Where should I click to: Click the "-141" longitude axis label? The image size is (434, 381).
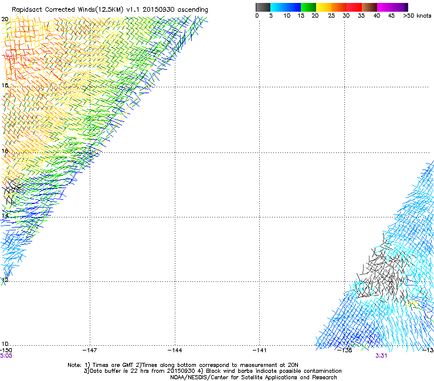pyautogui.click(x=260, y=351)
